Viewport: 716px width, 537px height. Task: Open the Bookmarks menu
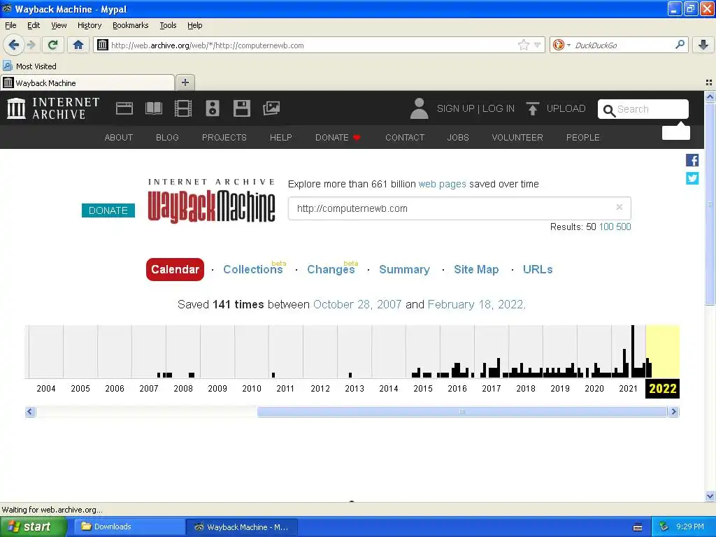(x=131, y=25)
